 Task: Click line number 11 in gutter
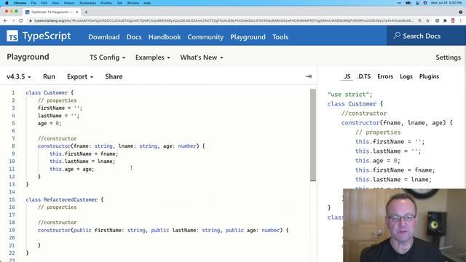pyautogui.click(x=12, y=169)
